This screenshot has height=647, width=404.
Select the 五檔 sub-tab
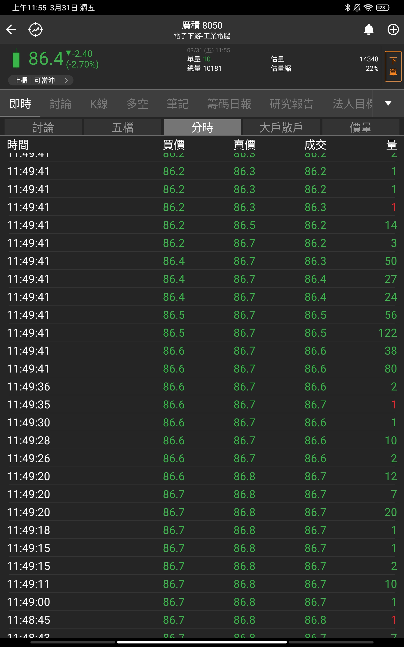click(123, 127)
